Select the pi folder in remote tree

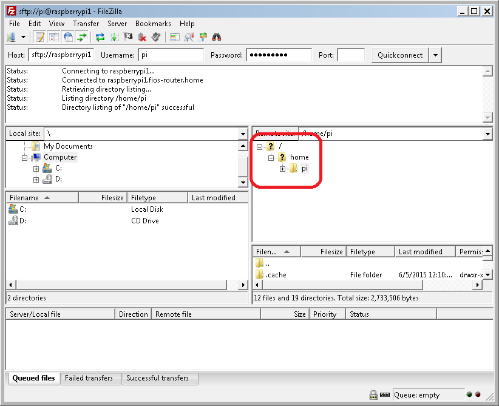pos(305,168)
